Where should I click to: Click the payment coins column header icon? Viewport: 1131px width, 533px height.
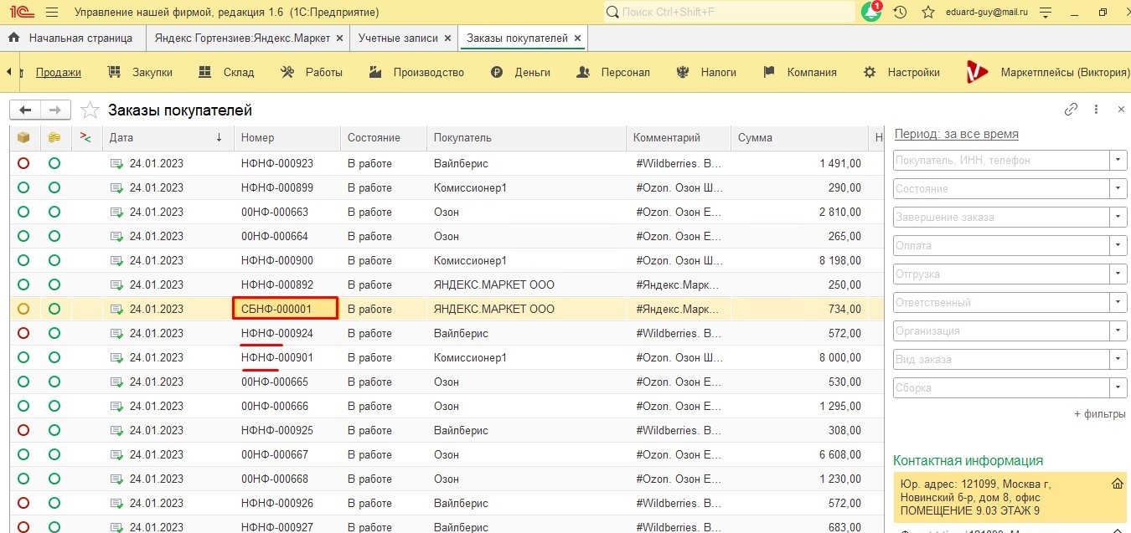point(54,137)
